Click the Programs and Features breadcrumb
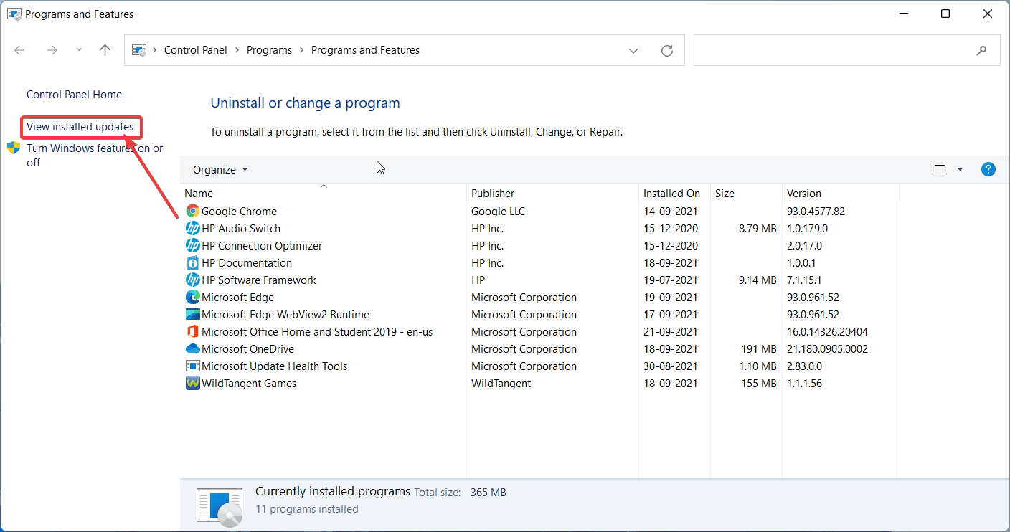Screen dimensions: 1010x532 point(365,50)
